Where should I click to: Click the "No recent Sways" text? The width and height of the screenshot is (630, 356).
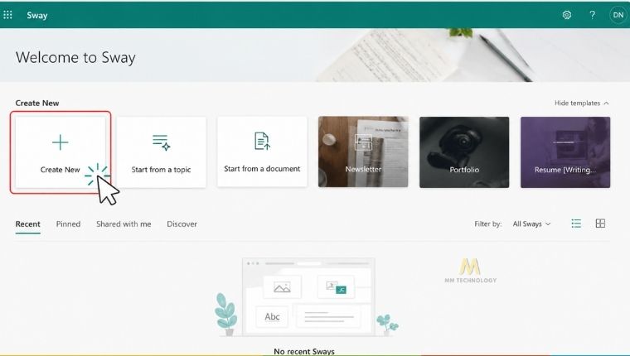point(304,351)
